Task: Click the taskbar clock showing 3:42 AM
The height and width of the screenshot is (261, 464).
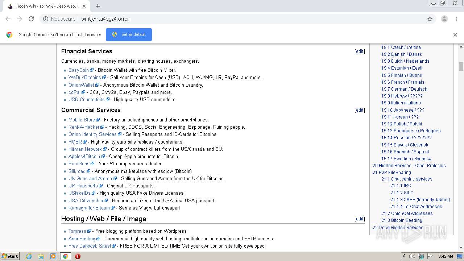Action: (x=446, y=256)
